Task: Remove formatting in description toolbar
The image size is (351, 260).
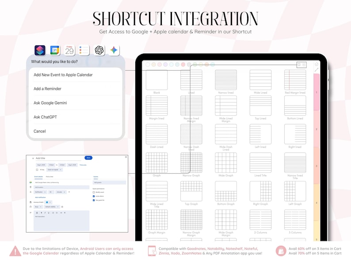Action: (65, 213)
